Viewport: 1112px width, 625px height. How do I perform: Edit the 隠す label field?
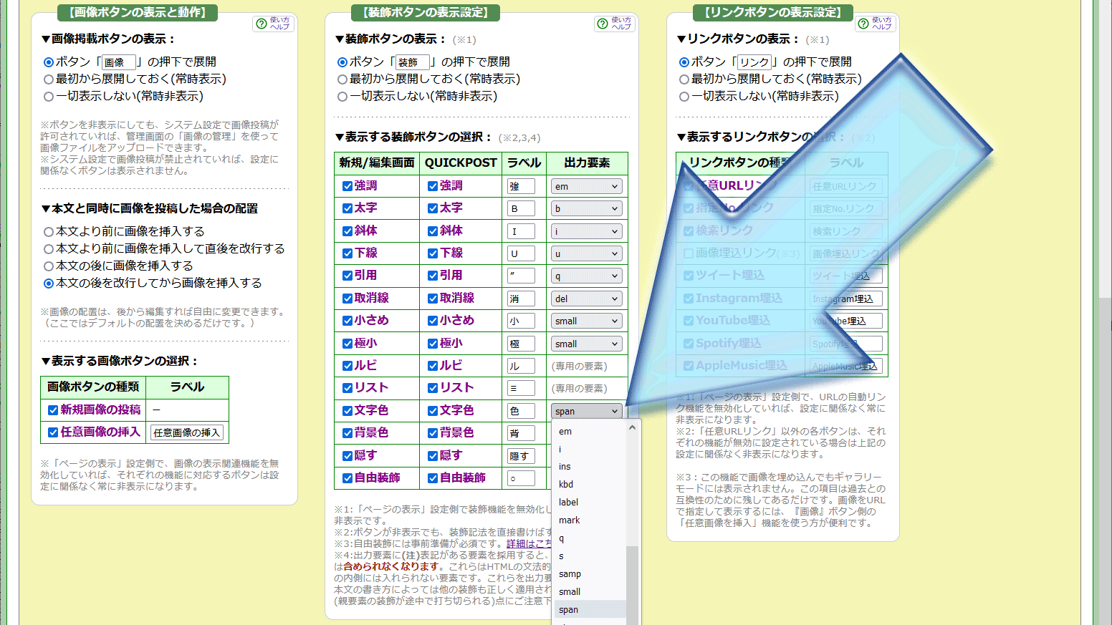pos(521,456)
